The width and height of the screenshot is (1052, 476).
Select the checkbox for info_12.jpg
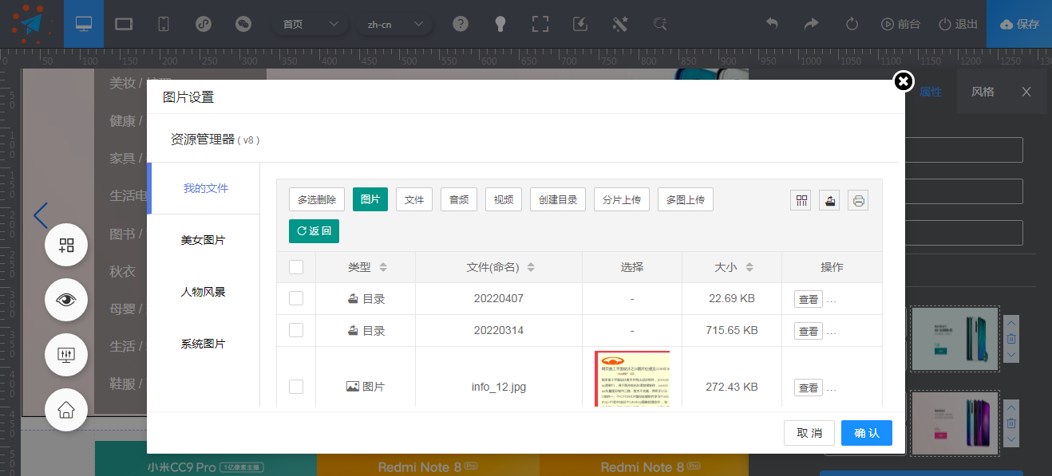pyautogui.click(x=296, y=387)
